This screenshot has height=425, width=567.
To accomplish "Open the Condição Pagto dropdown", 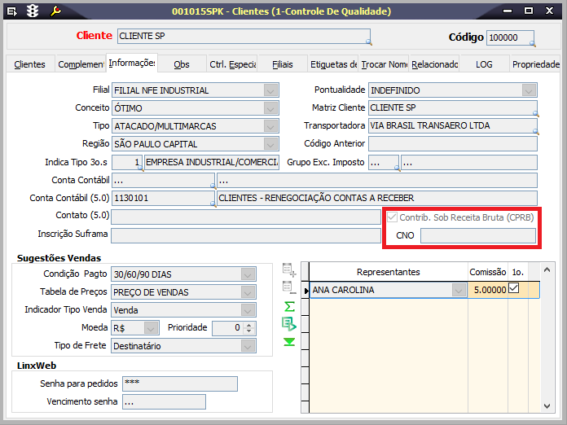I will (x=248, y=274).
